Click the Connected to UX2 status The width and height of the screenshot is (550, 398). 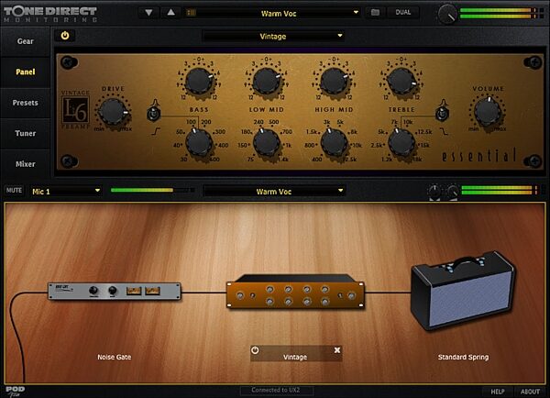point(276,390)
